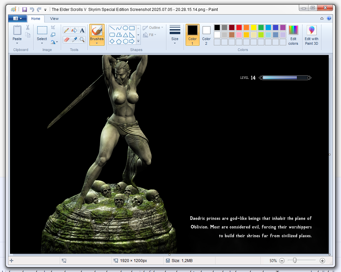
Task: Open the Select dropdown arrow
Action: (42, 43)
